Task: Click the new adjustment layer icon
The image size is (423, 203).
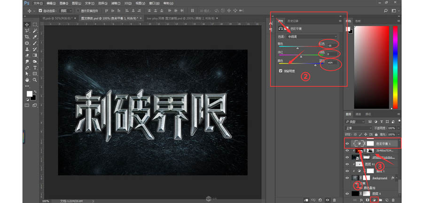Action: [x=373, y=200]
